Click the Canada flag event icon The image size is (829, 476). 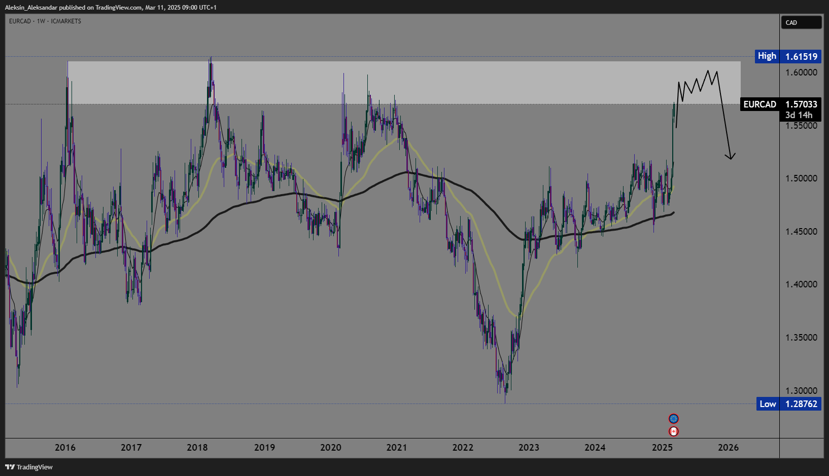coord(674,431)
